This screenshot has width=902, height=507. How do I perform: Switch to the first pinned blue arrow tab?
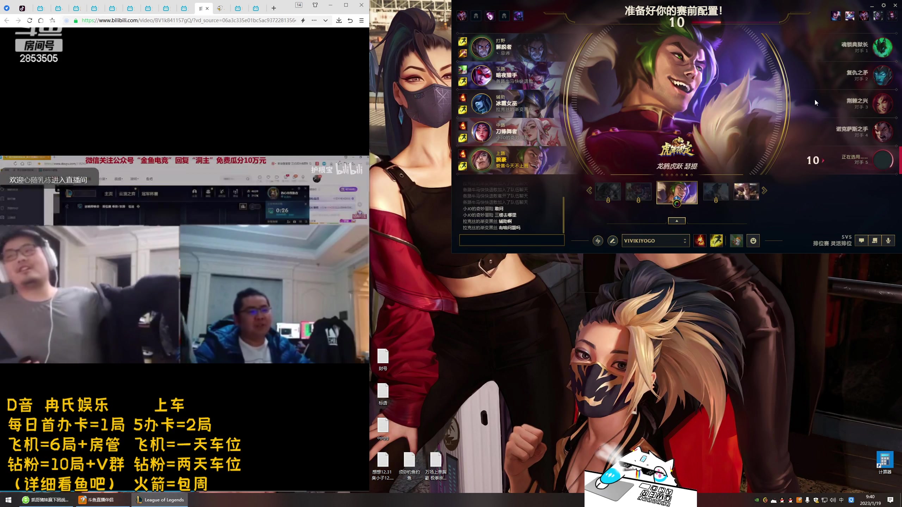[x=7, y=8]
